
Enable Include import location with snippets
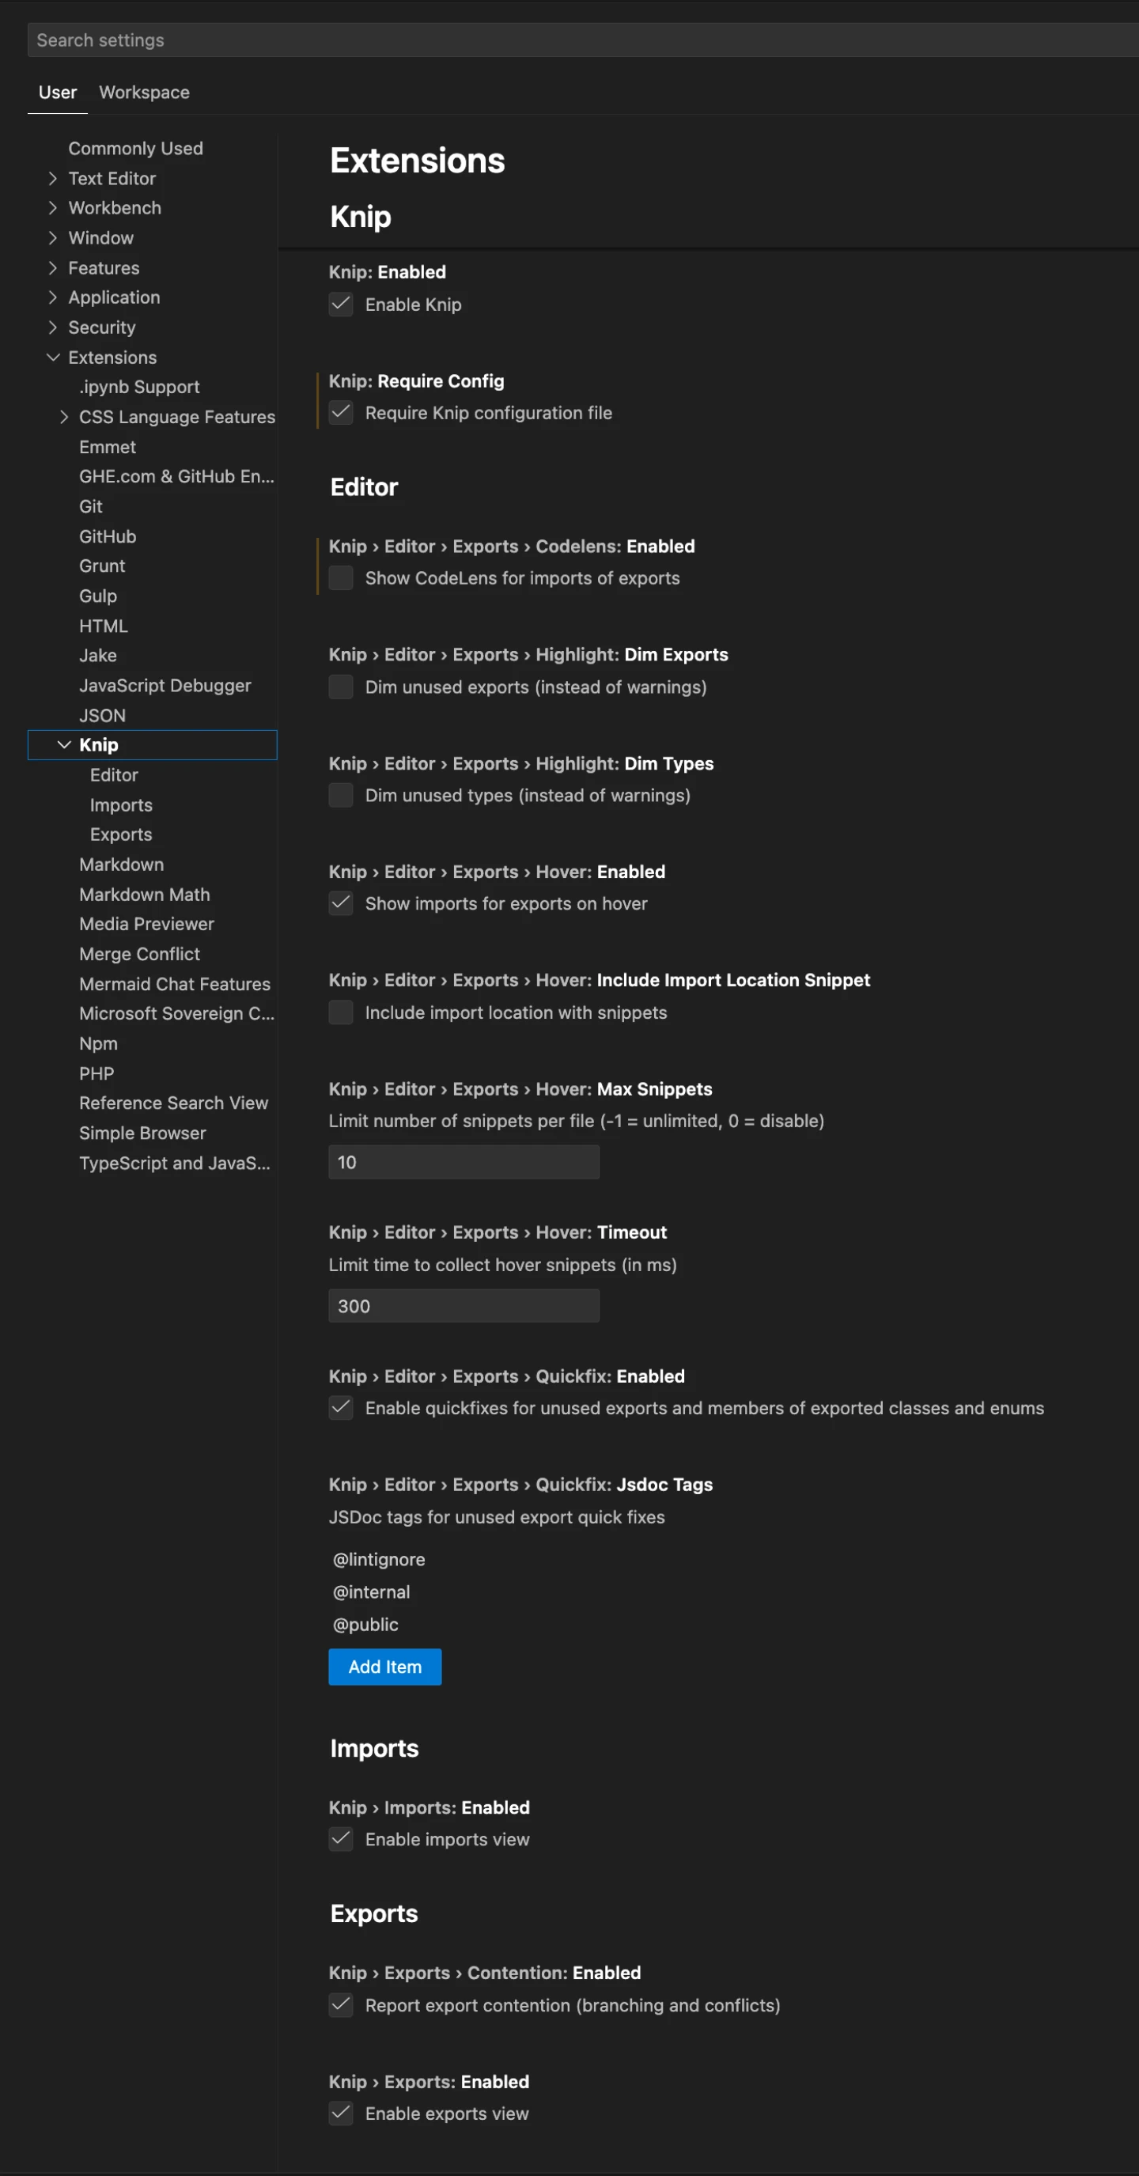(341, 1012)
